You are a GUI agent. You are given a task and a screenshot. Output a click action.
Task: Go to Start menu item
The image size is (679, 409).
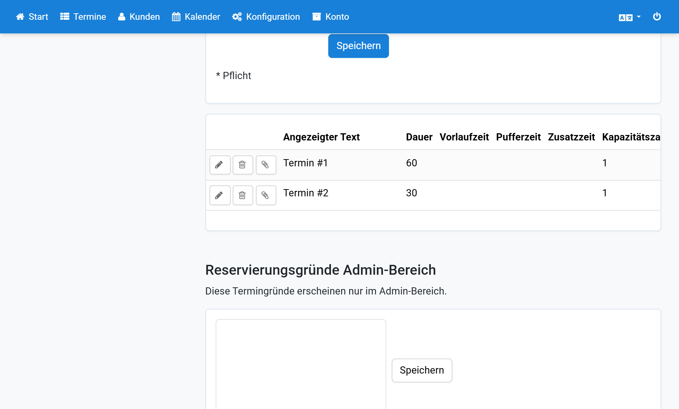(32, 17)
